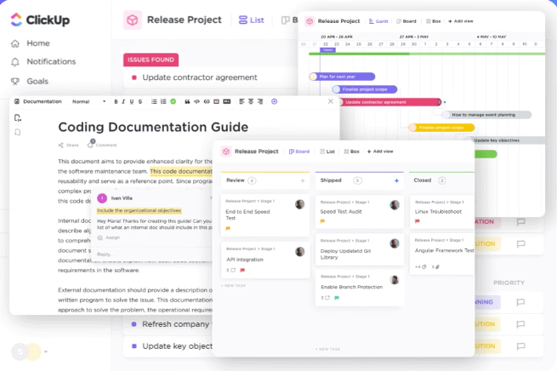Switch to Board in the Gantt window

pos(406,21)
